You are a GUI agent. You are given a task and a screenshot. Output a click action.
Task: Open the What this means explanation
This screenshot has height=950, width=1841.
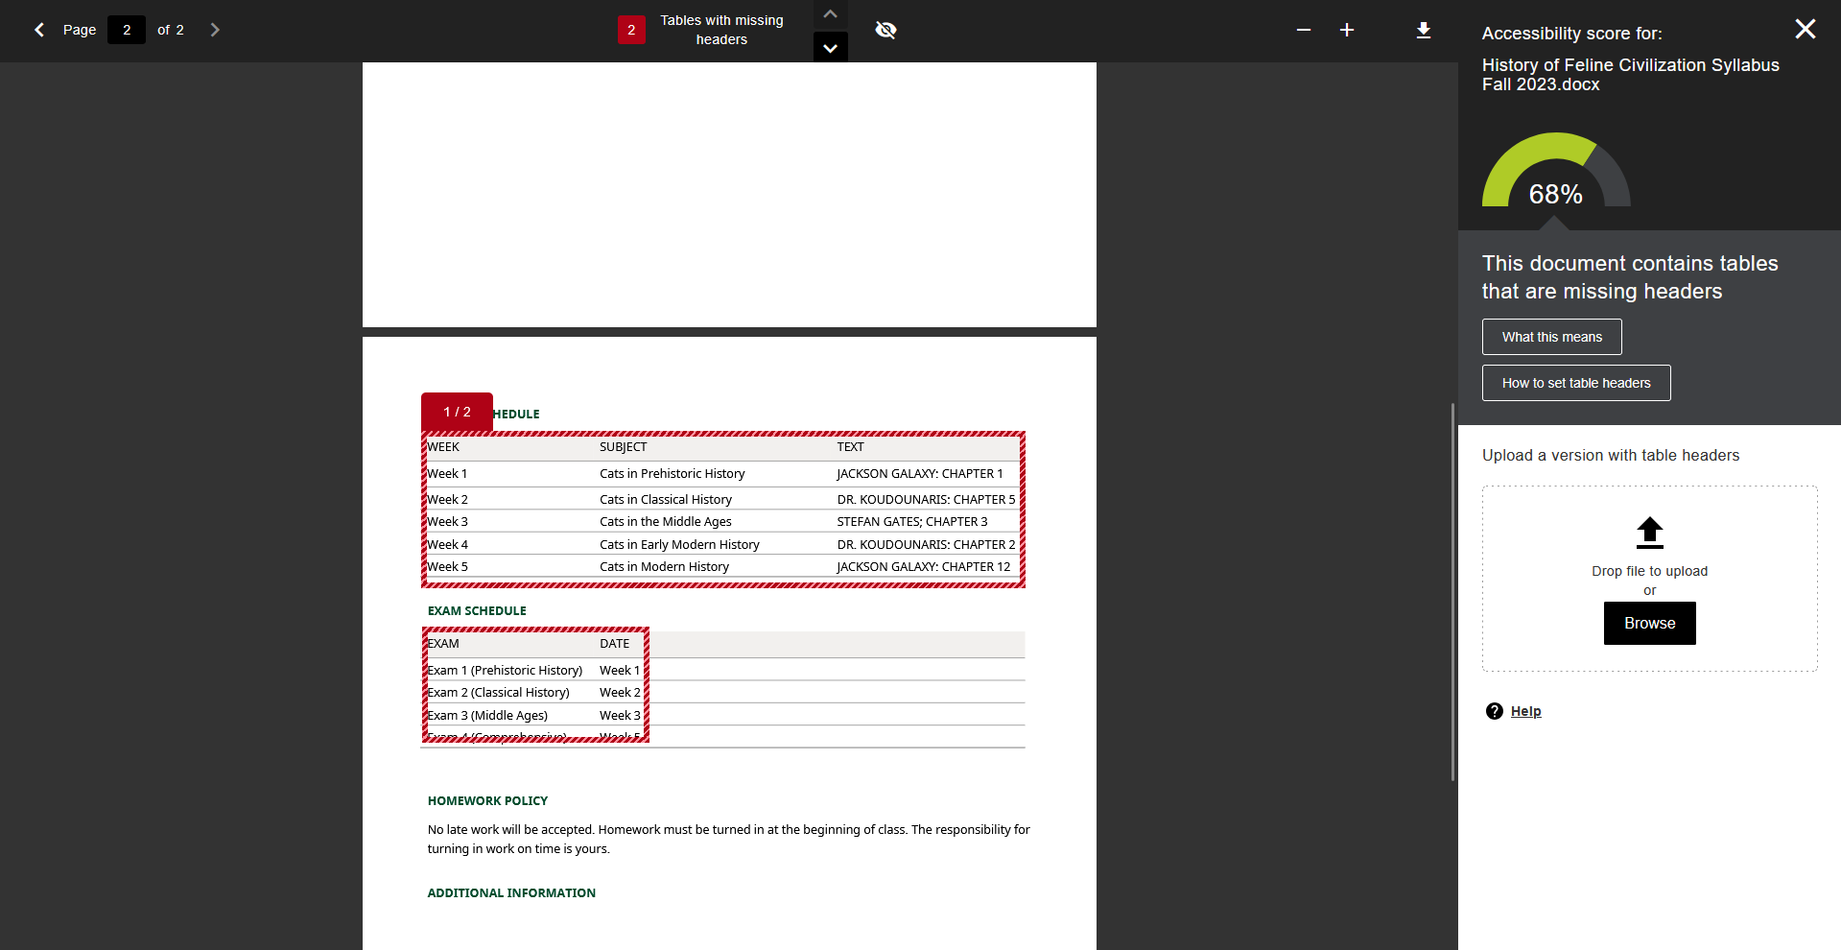pyautogui.click(x=1551, y=337)
